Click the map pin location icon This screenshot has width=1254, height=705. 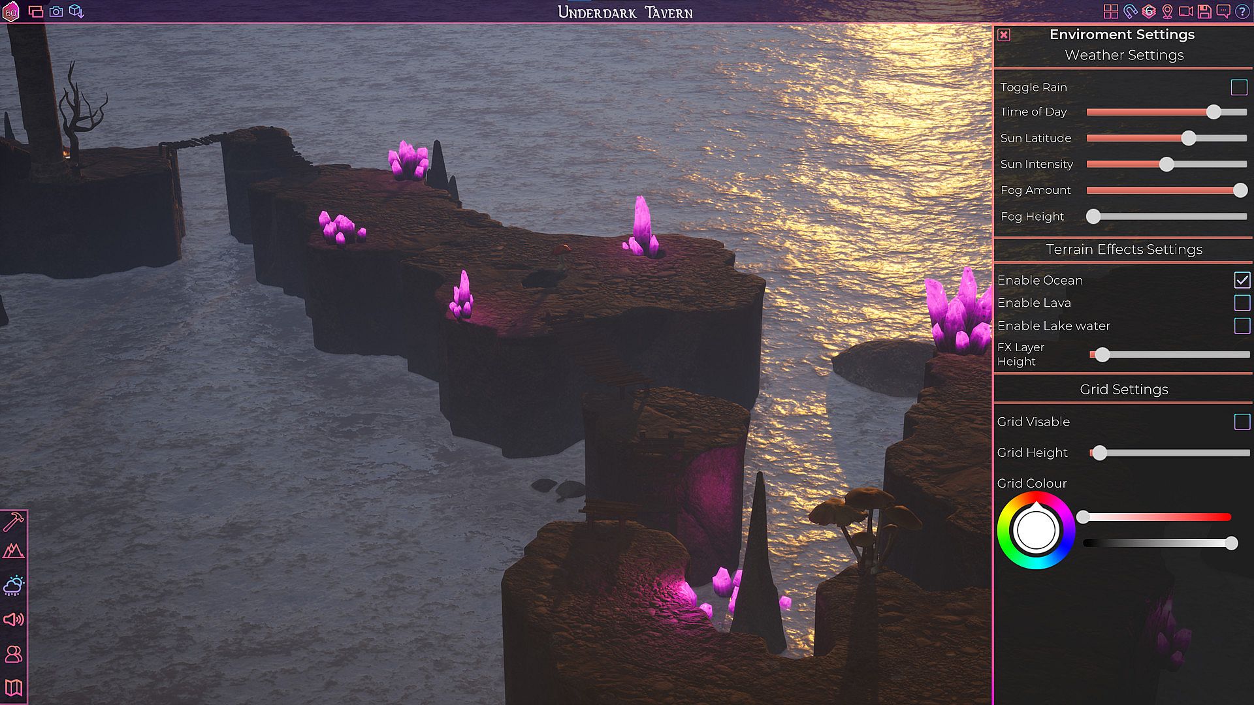[1168, 12]
